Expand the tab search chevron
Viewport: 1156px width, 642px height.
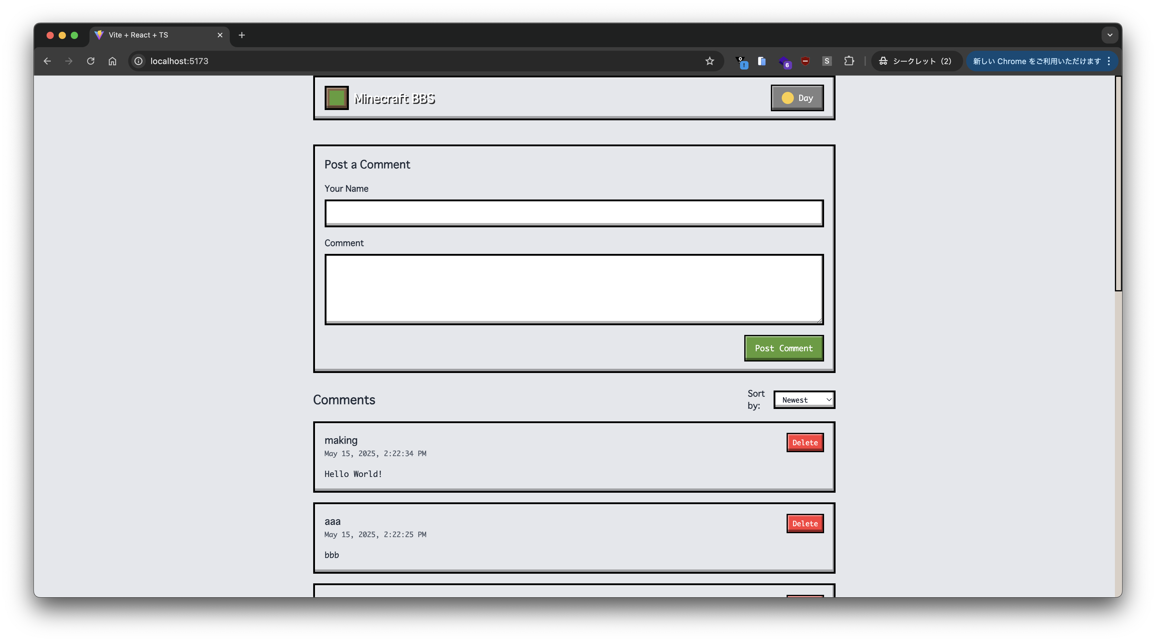pos(1109,35)
